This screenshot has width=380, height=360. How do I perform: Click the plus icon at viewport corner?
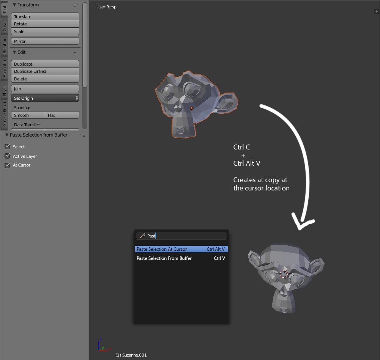(376, 11)
